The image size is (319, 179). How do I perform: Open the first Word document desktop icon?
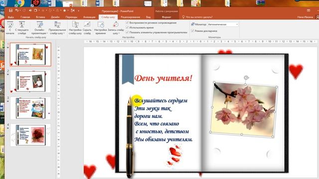click(51, 3)
